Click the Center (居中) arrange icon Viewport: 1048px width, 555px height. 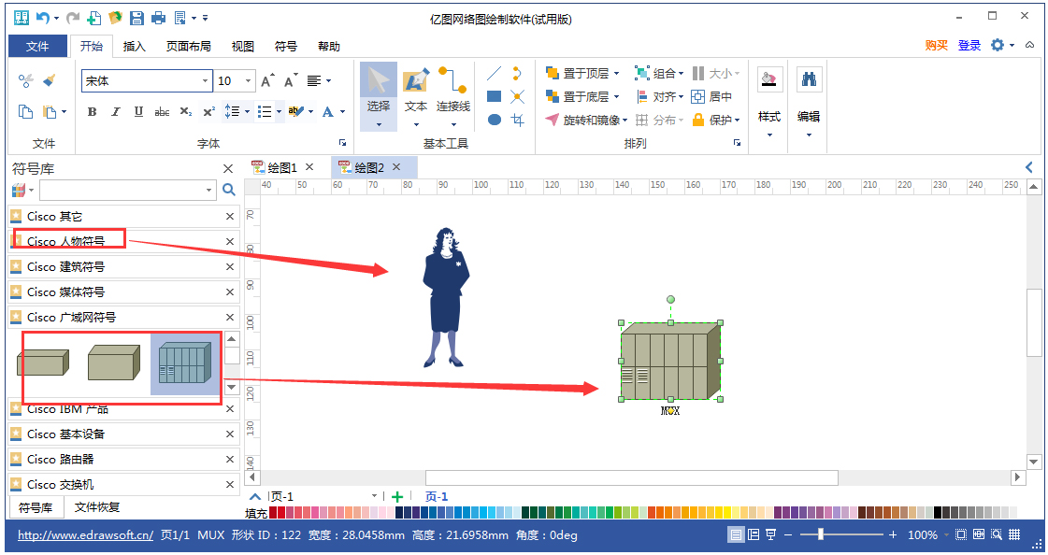pos(711,97)
